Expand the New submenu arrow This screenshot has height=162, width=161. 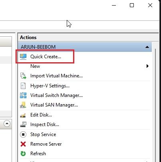coord(147,66)
